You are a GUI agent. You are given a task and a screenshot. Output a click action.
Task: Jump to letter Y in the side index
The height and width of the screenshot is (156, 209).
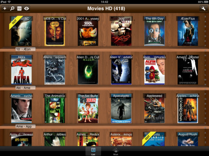(x=205, y=138)
